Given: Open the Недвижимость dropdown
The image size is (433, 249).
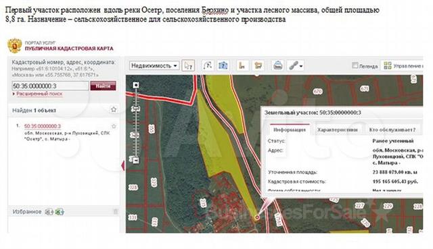Looking at the screenshot, I should click(154, 65).
